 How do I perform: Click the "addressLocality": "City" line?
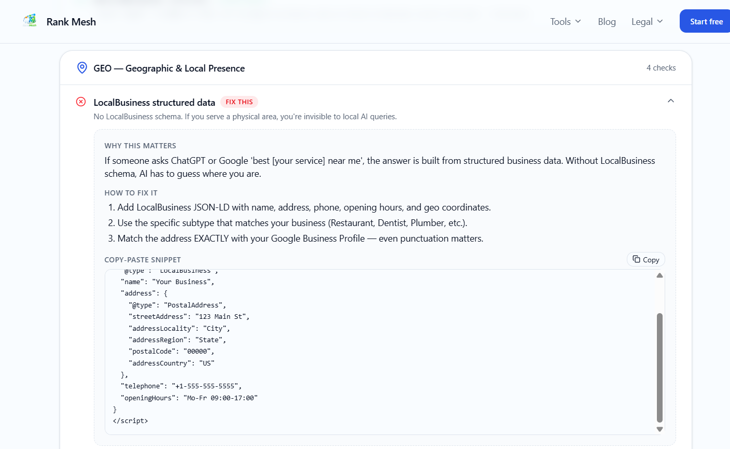(179, 329)
